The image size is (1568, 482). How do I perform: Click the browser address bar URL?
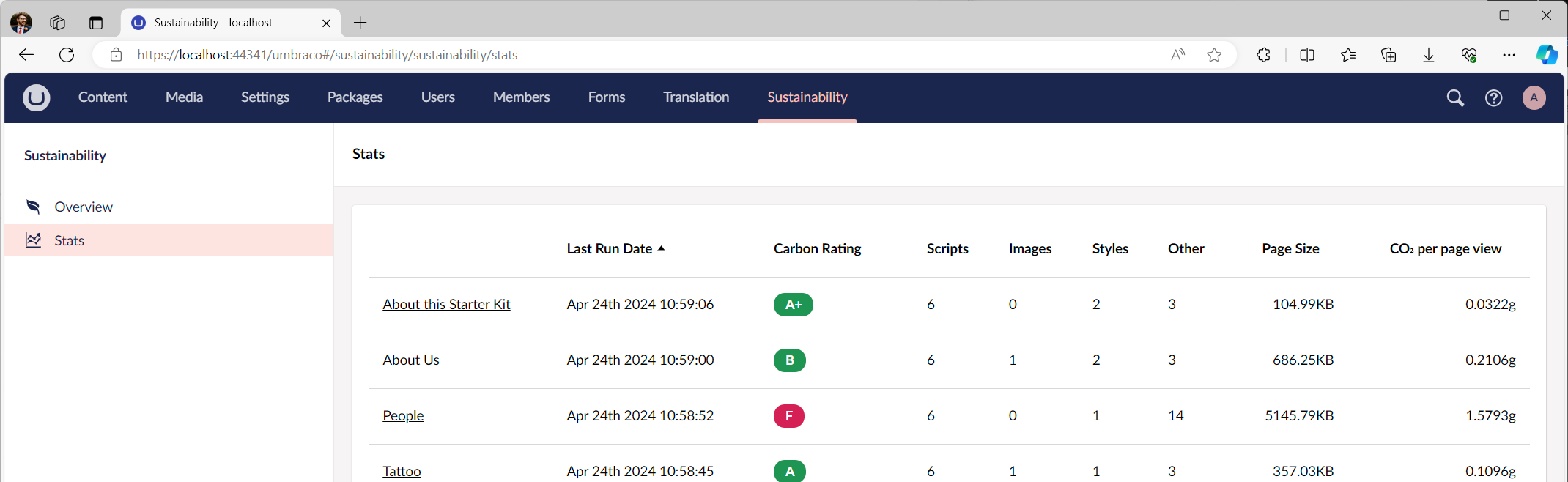pos(327,55)
